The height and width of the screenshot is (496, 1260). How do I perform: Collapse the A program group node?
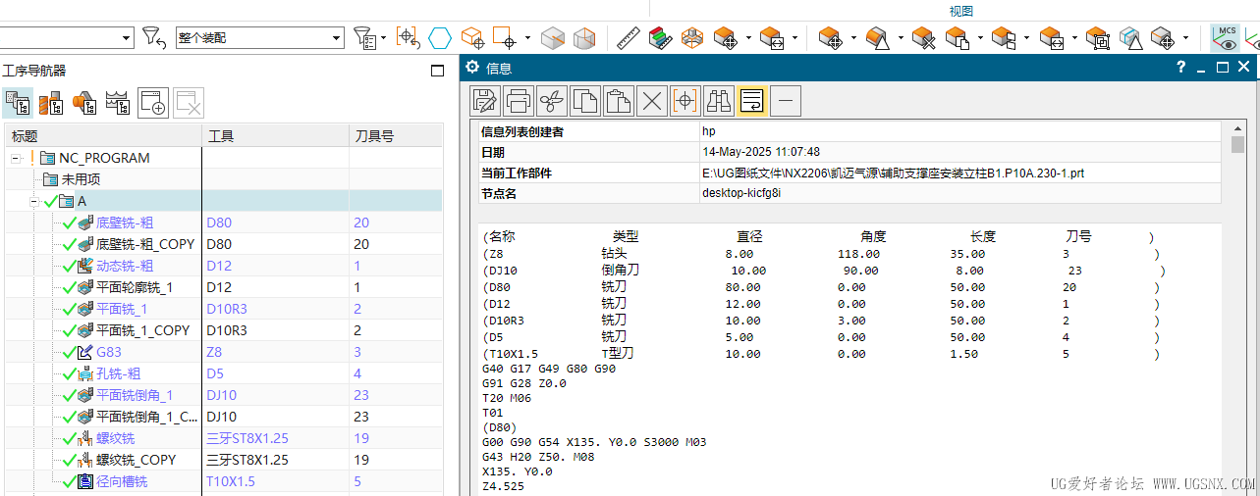(35, 201)
